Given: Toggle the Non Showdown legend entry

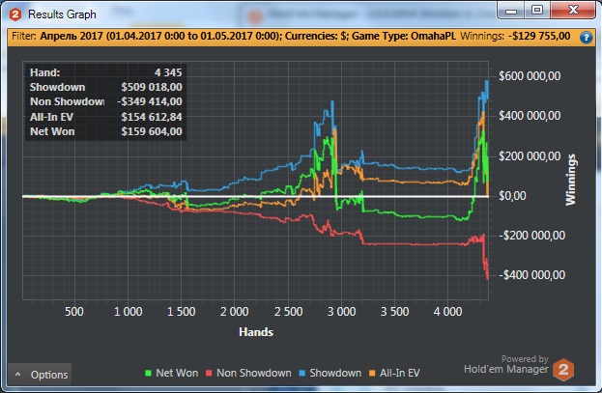Looking at the screenshot, I should coord(248,373).
